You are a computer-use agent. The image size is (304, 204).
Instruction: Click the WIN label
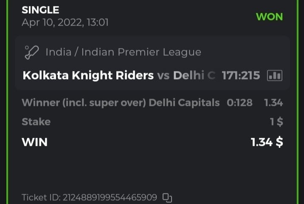pos(34,142)
